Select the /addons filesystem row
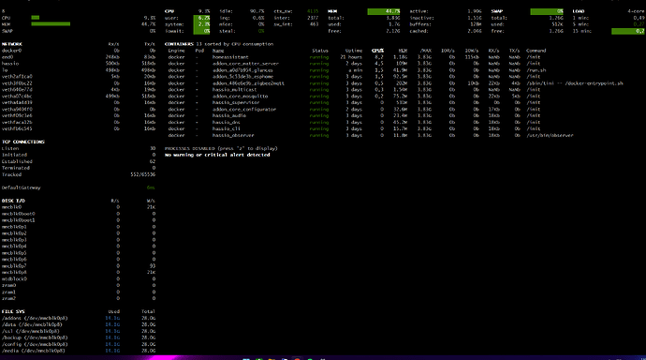This screenshot has width=646, height=360. tap(79, 319)
